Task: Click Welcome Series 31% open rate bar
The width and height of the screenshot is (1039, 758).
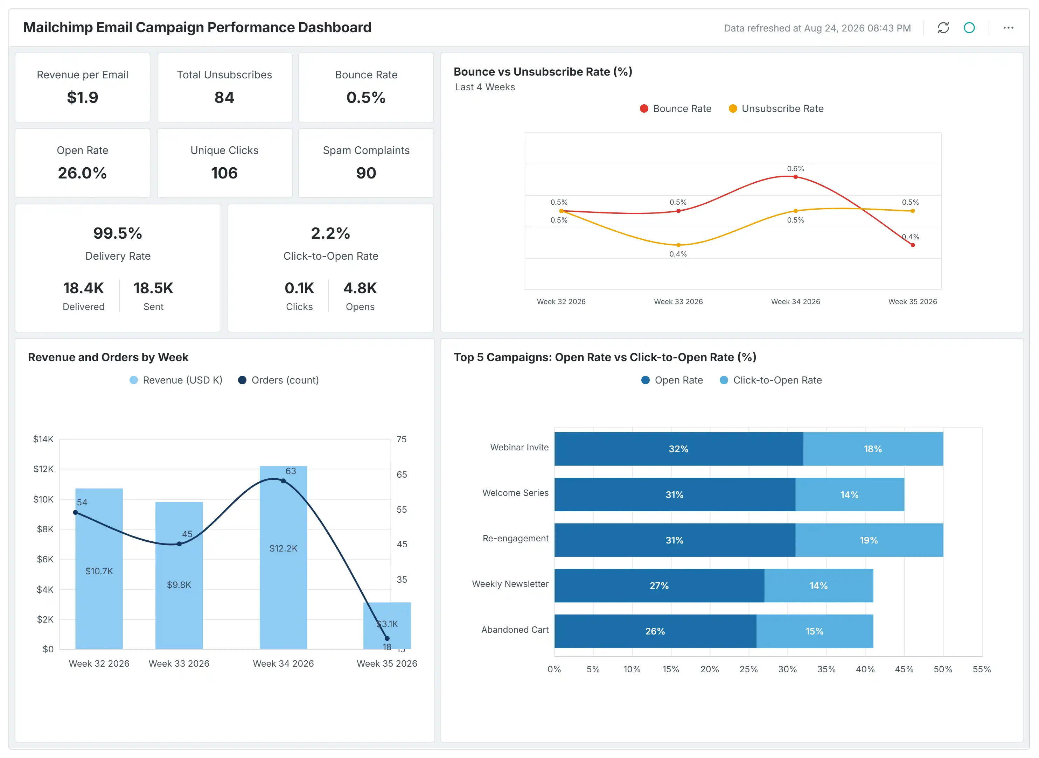Action: [675, 494]
